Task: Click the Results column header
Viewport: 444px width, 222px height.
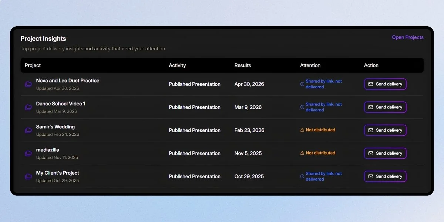Action: (x=243, y=65)
